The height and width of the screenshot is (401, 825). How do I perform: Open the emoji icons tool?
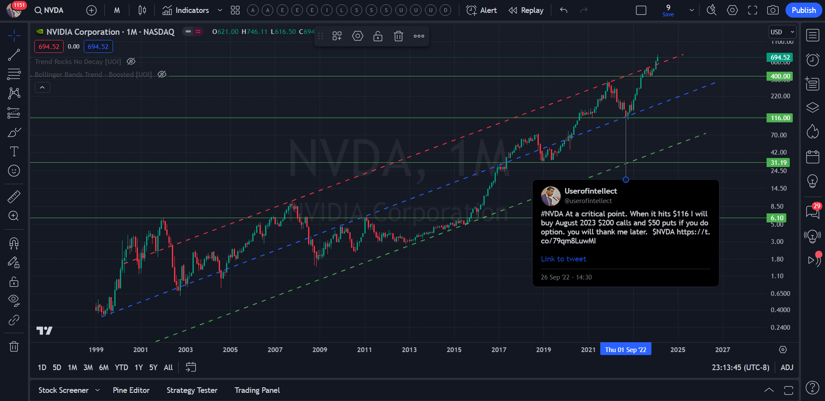pos(14,171)
